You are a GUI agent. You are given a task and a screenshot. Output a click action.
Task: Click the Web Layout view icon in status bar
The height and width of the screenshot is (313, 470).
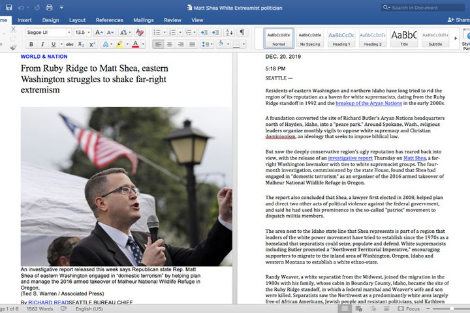click(359, 308)
